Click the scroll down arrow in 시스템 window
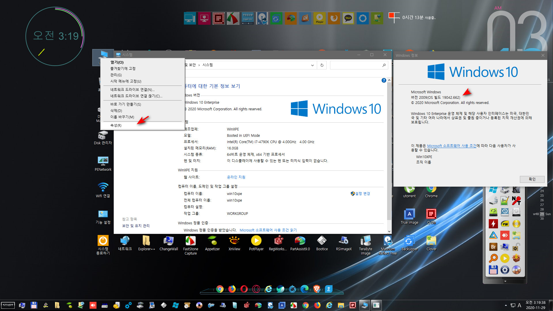This screenshot has width=553, height=311. pyautogui.click(x=389, y=231)
